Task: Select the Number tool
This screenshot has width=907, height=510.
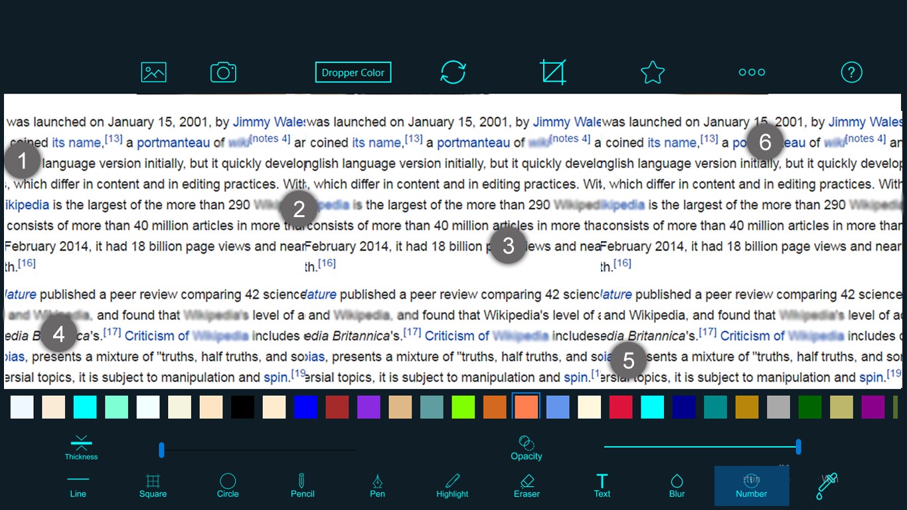Action: tap(752, 486)
